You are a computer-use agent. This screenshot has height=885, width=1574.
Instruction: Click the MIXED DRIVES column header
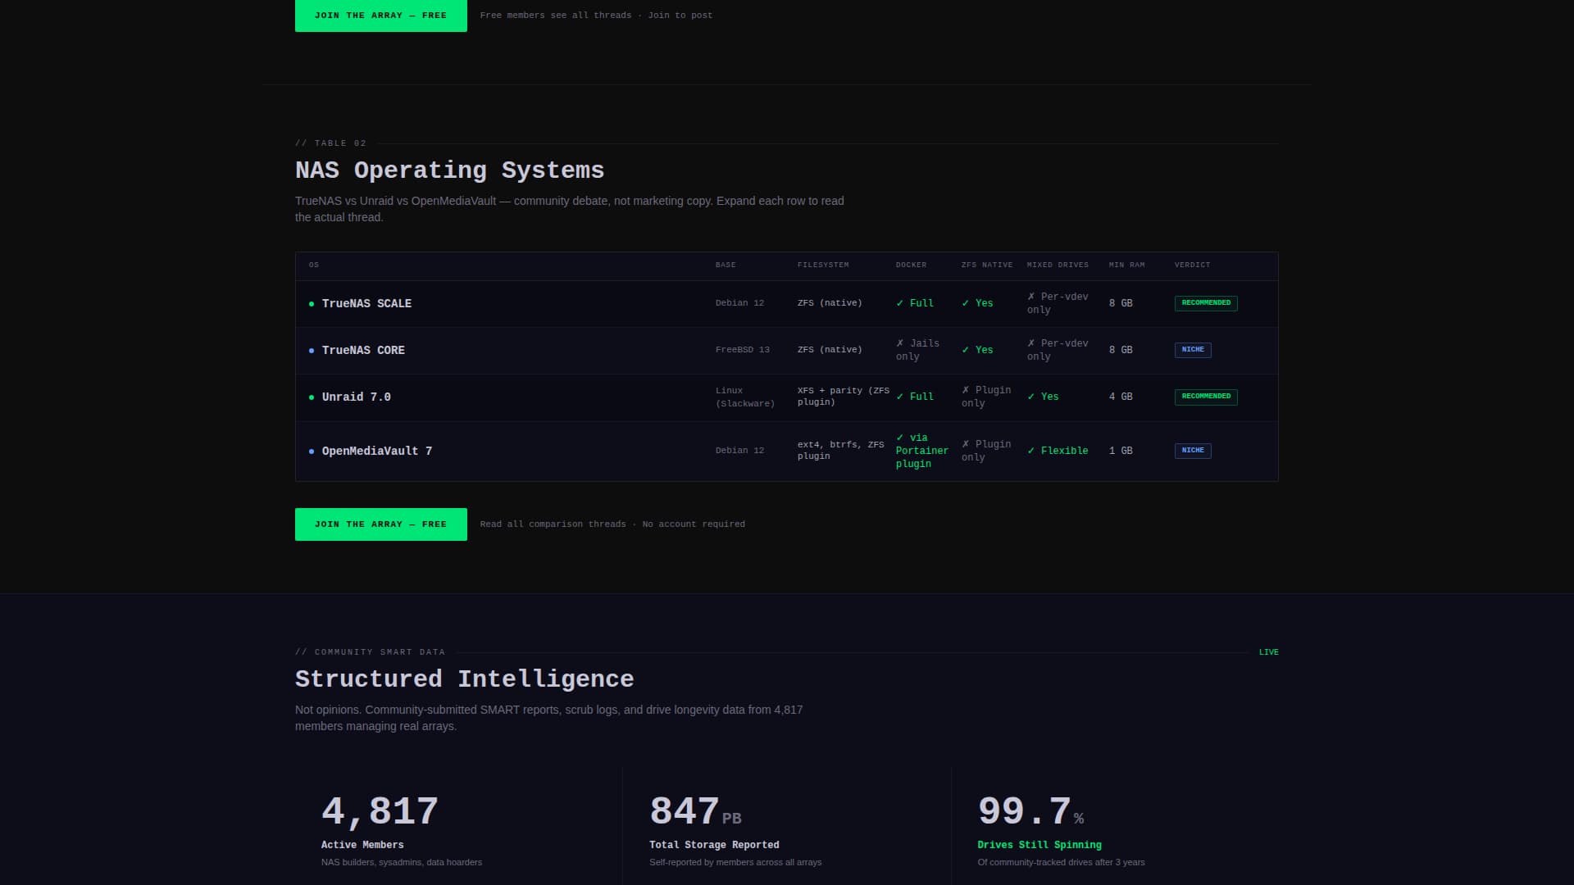click(x=1058, y=265)
